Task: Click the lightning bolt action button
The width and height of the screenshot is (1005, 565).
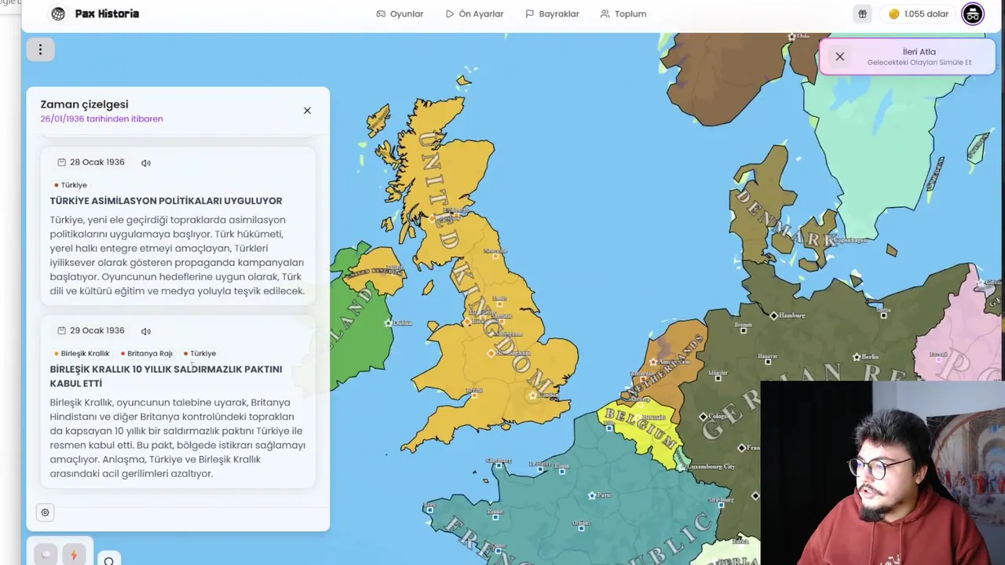Action: 74,555
